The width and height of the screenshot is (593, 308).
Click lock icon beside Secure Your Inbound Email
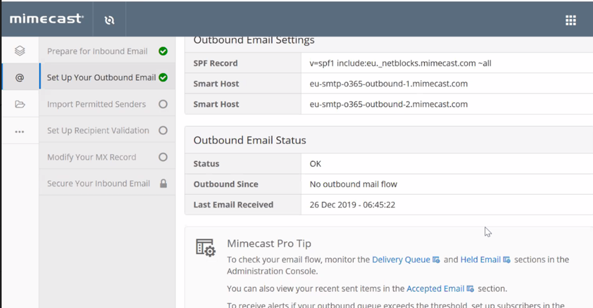click(x=163, y=183)
